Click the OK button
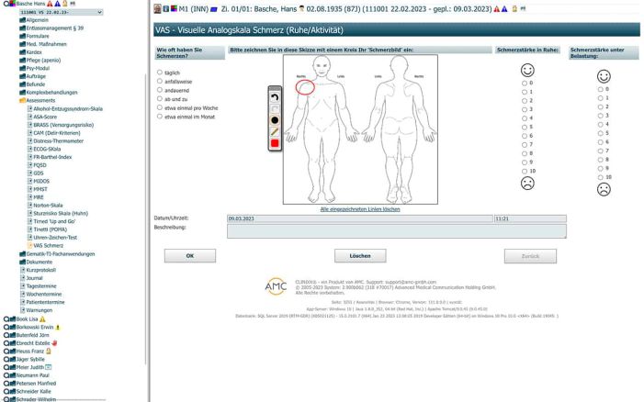Image resolution: width=644 pixels, height=402 pixels. pos(189,255)
